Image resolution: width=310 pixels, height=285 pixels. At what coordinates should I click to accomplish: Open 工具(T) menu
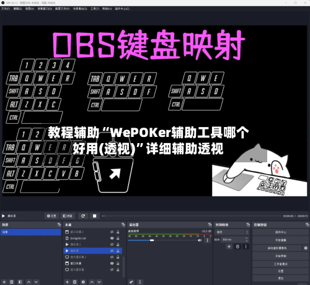pyautogui.click(x=95, y=9)
